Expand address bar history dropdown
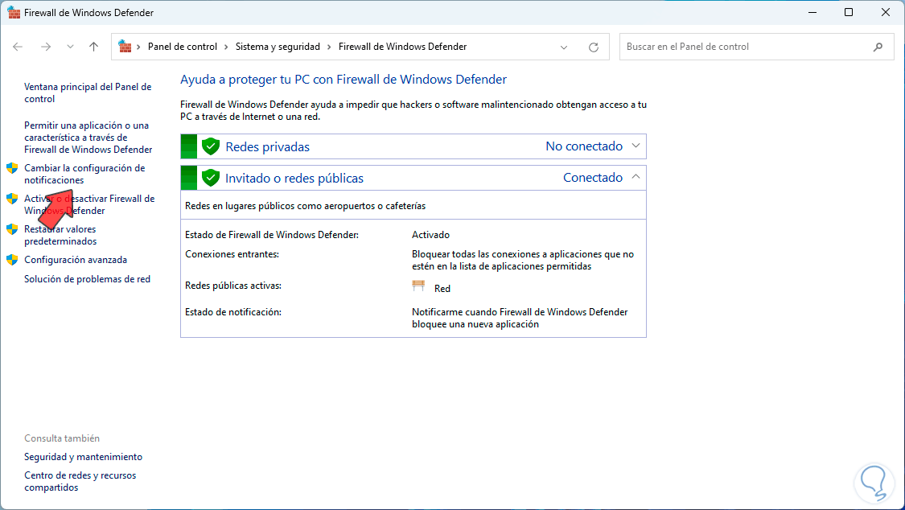The height and width of the screenshot is (510, 905). point(564,47)
